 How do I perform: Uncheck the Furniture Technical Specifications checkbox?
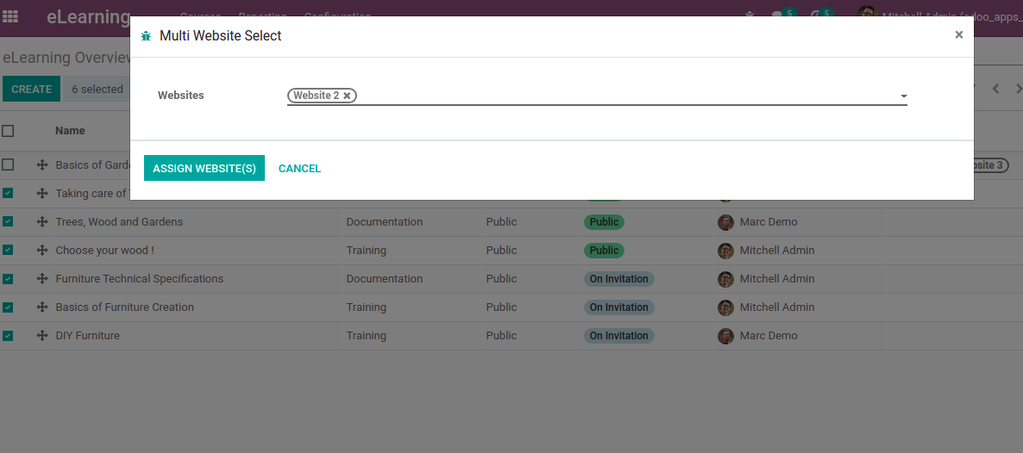8,279
